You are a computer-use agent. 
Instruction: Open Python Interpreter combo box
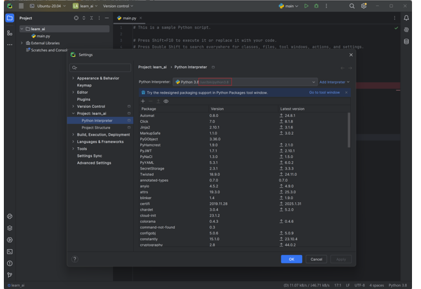pyautogui.click(x=245, y=82)
